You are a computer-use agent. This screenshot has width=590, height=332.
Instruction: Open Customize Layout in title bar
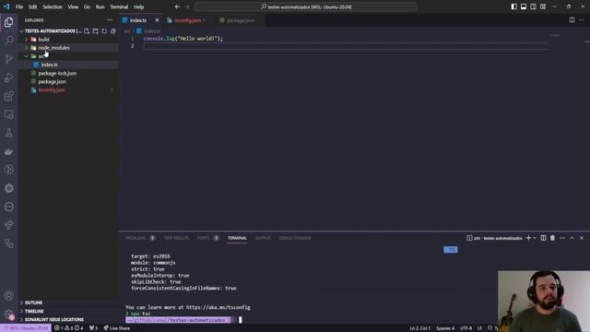pos(543,6)
